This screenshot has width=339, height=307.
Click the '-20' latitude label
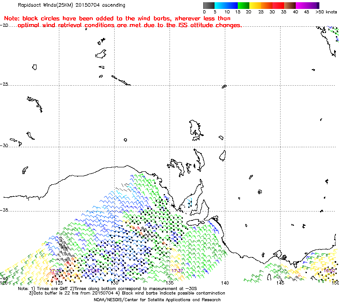point(4,25)
